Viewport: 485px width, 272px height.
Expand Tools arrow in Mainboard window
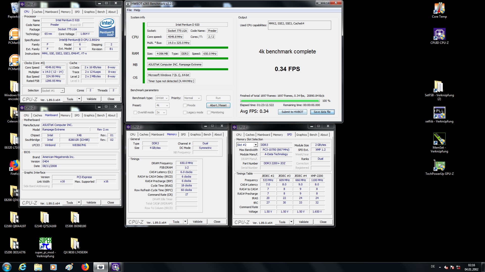point(79,202)
